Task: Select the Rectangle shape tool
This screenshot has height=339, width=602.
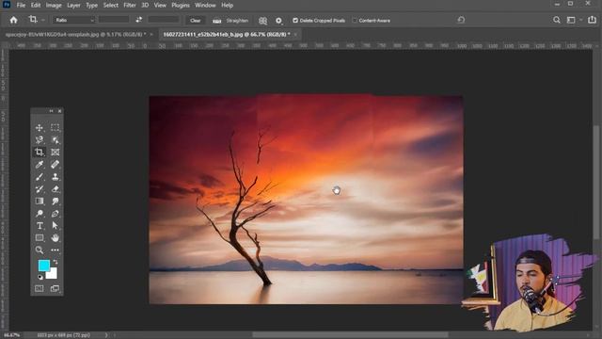Action: (40, 238)
